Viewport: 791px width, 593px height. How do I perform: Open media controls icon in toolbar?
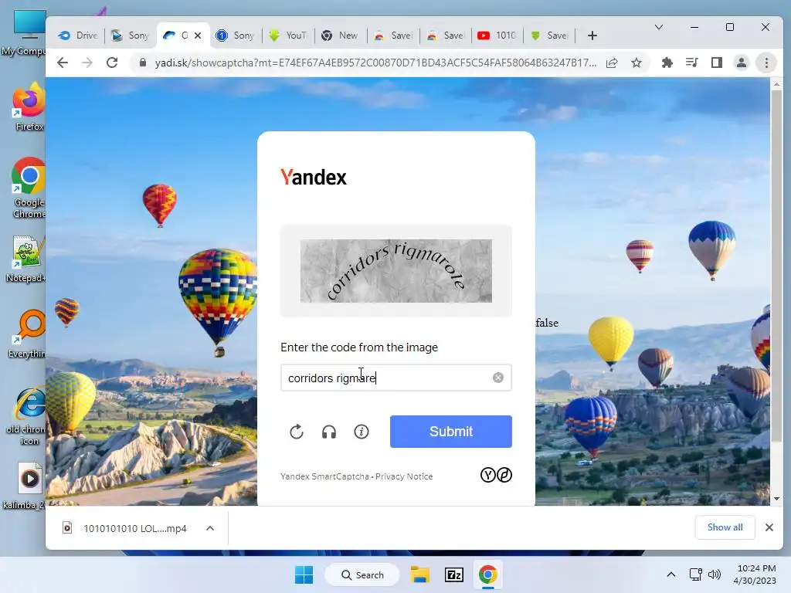[691, 63]
